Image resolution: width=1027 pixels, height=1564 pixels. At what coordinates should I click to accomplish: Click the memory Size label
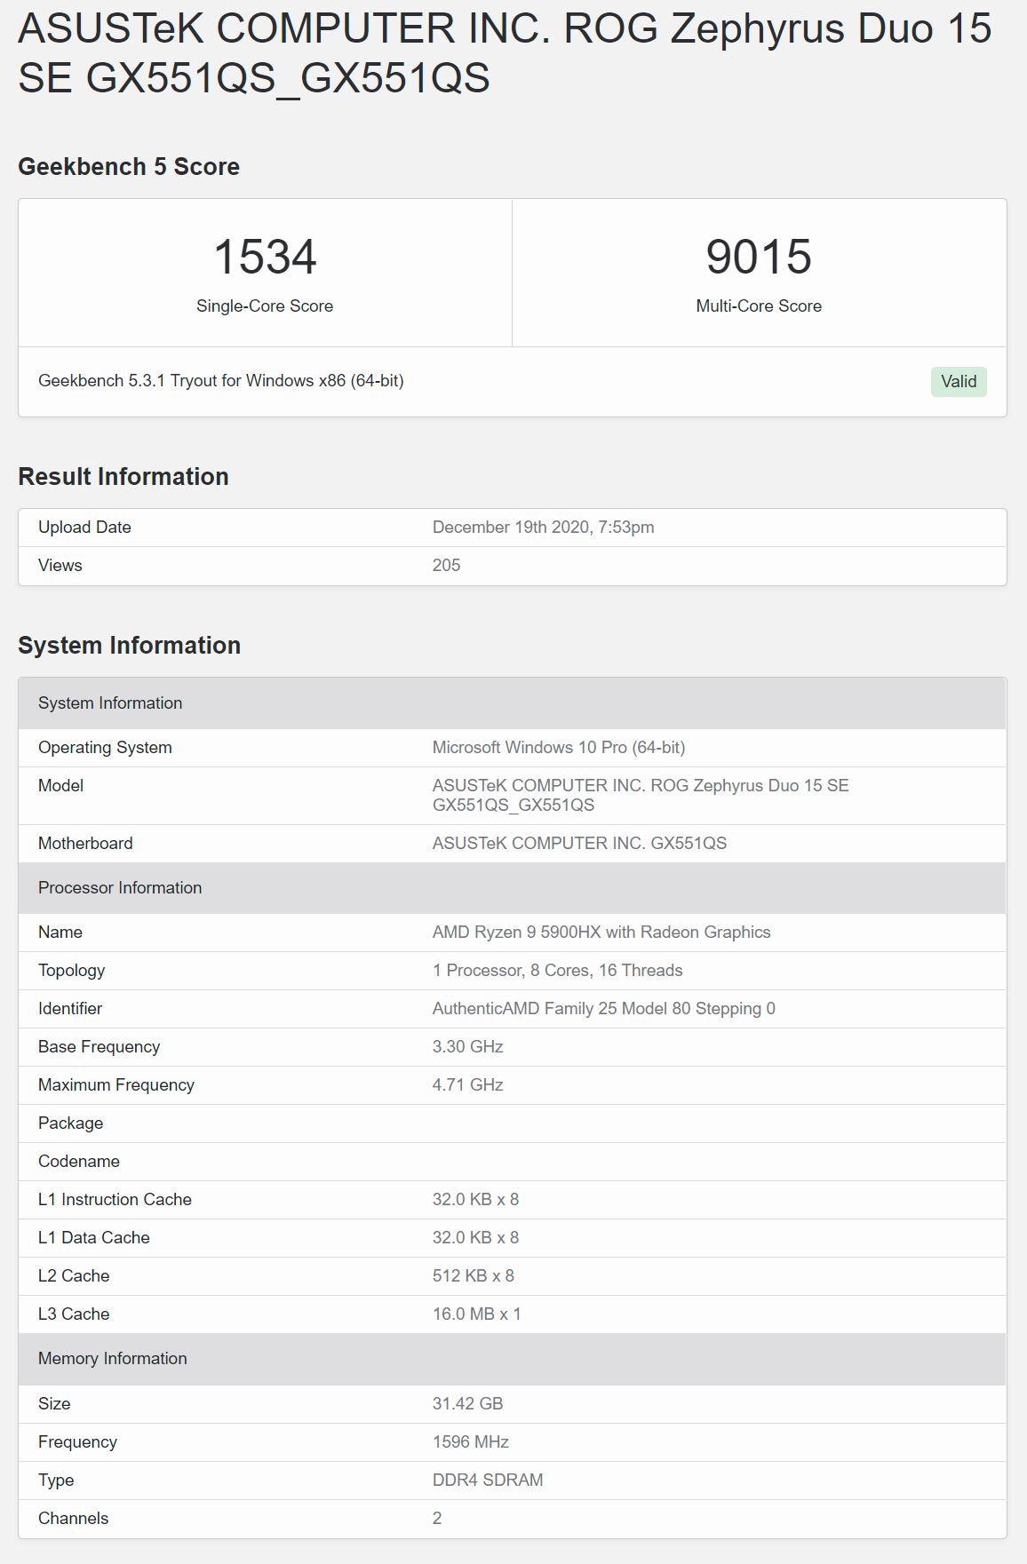(x=54, y=1404)
